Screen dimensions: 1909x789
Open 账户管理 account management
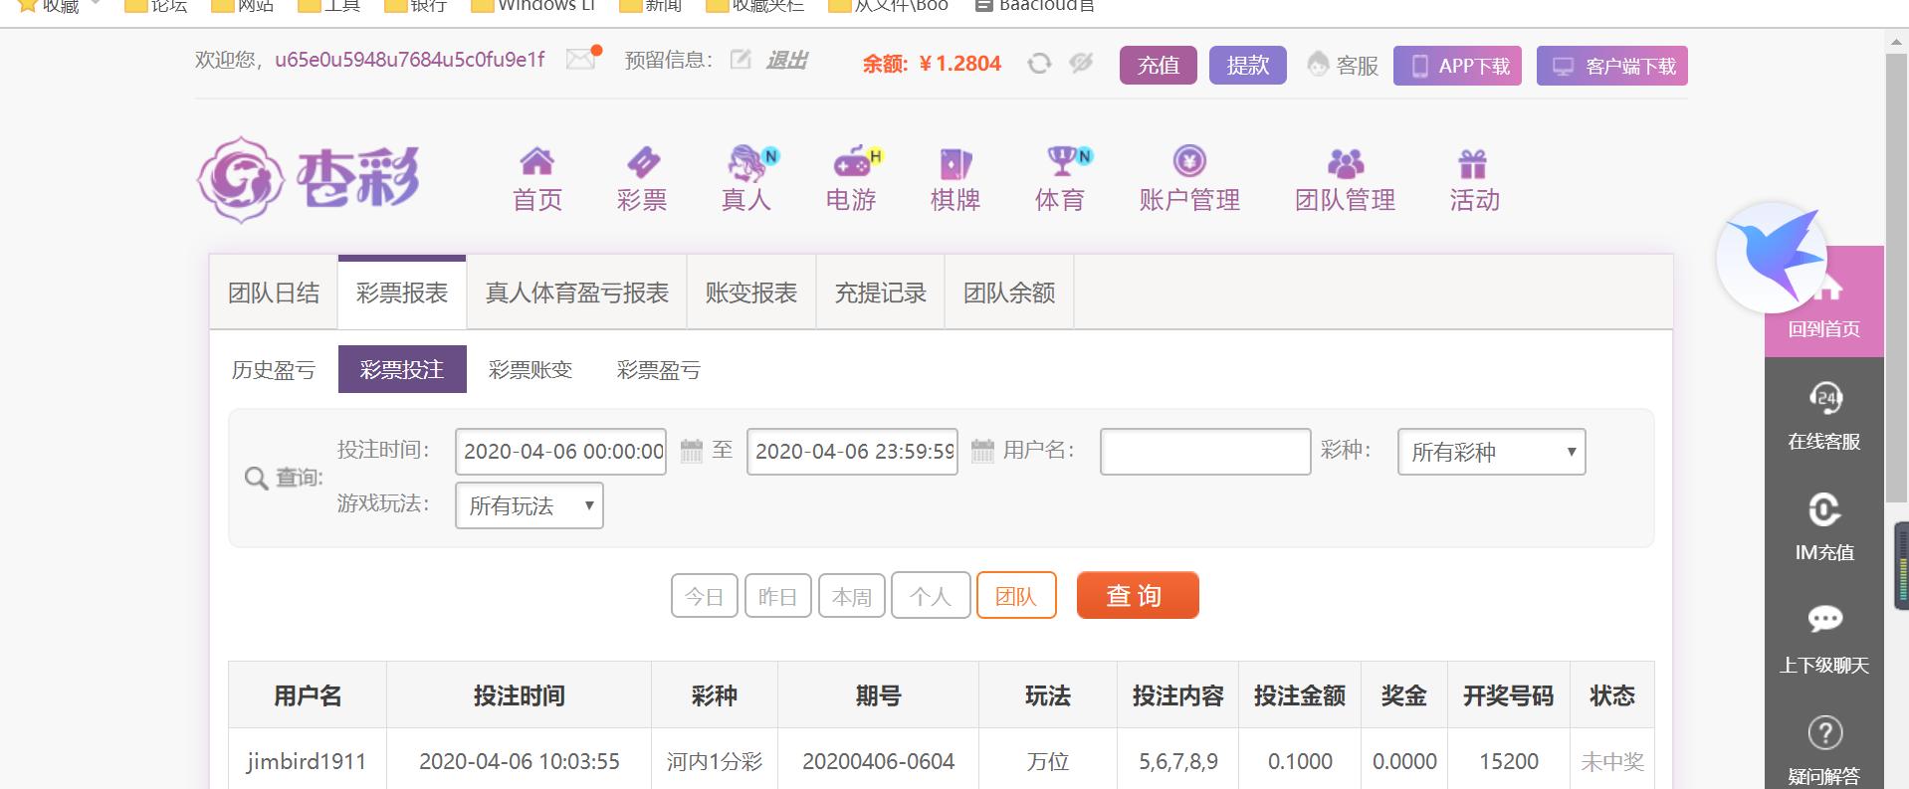click(1189, 180)
